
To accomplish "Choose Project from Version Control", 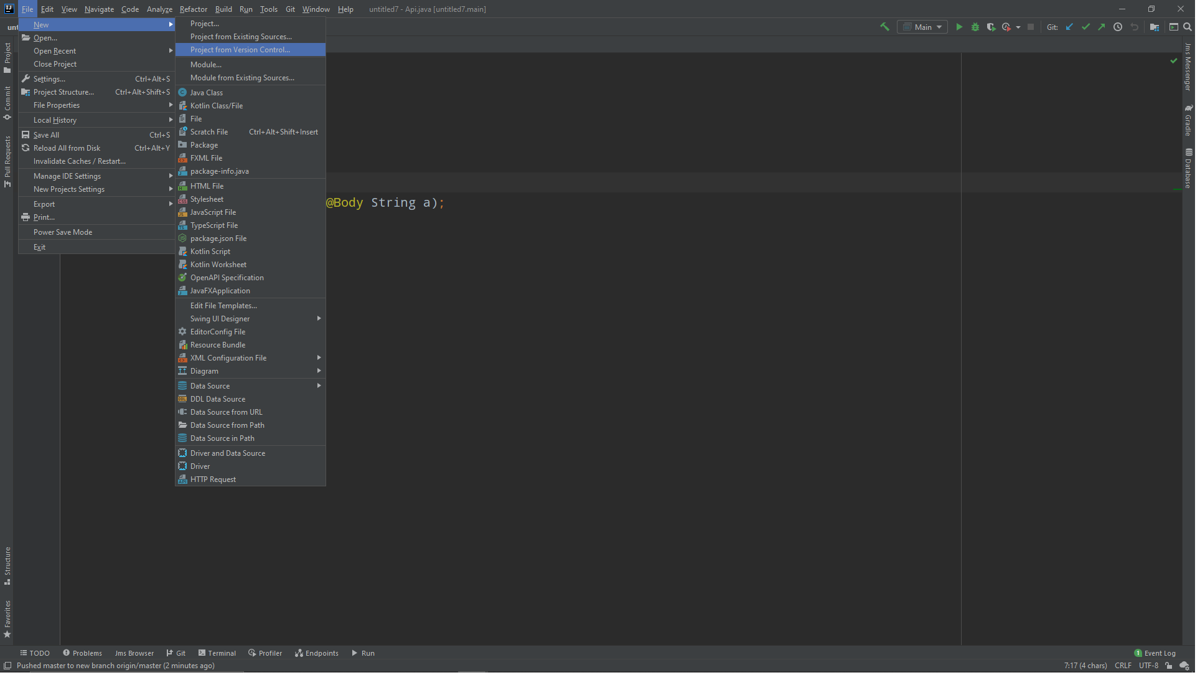I will 241,50.
